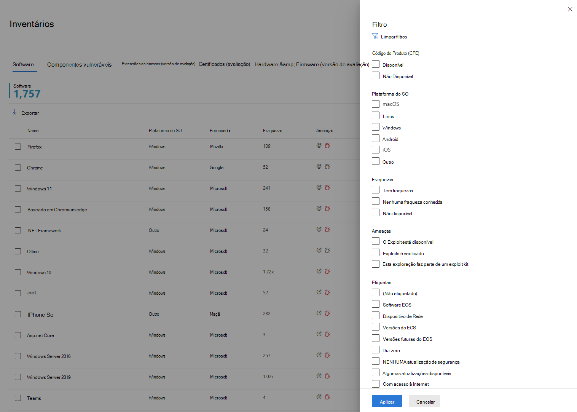Screen dimensions: 577x412
Task: Apply filters with Aplicar button
Action: (387, 401)
